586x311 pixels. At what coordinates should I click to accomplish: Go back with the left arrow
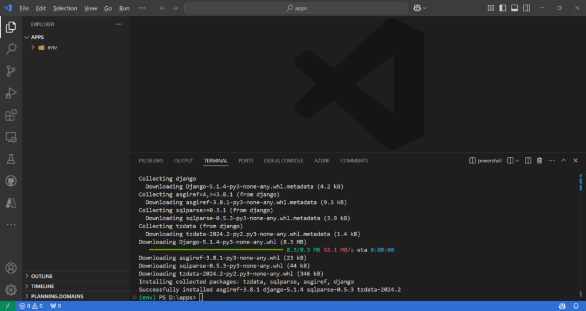pyautogui.click(x=163, y=8)
